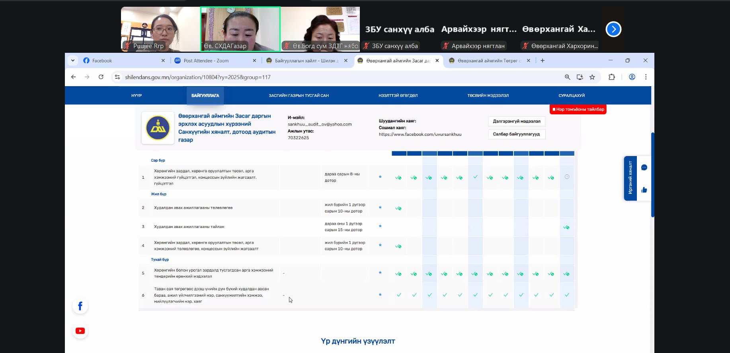
Task: Open the YouTube icon on the left
Action: coord(80,331)
